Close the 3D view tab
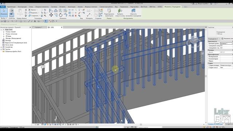 coord(62,27)
